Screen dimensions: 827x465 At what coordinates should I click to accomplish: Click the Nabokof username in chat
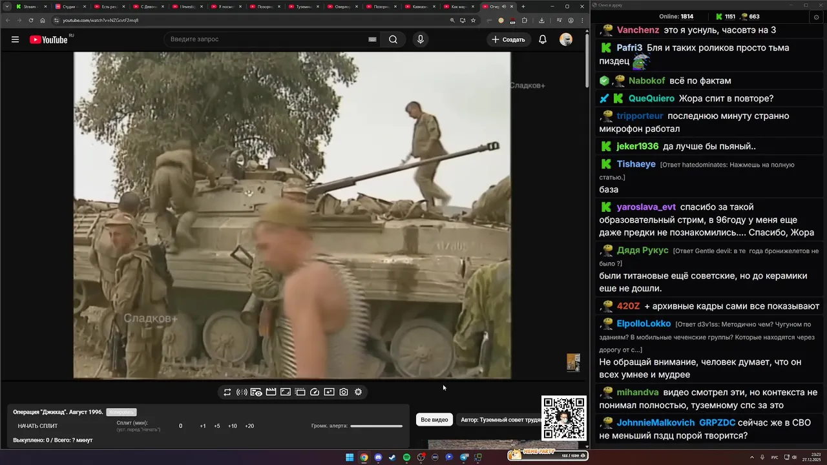(x=647, y=81)
